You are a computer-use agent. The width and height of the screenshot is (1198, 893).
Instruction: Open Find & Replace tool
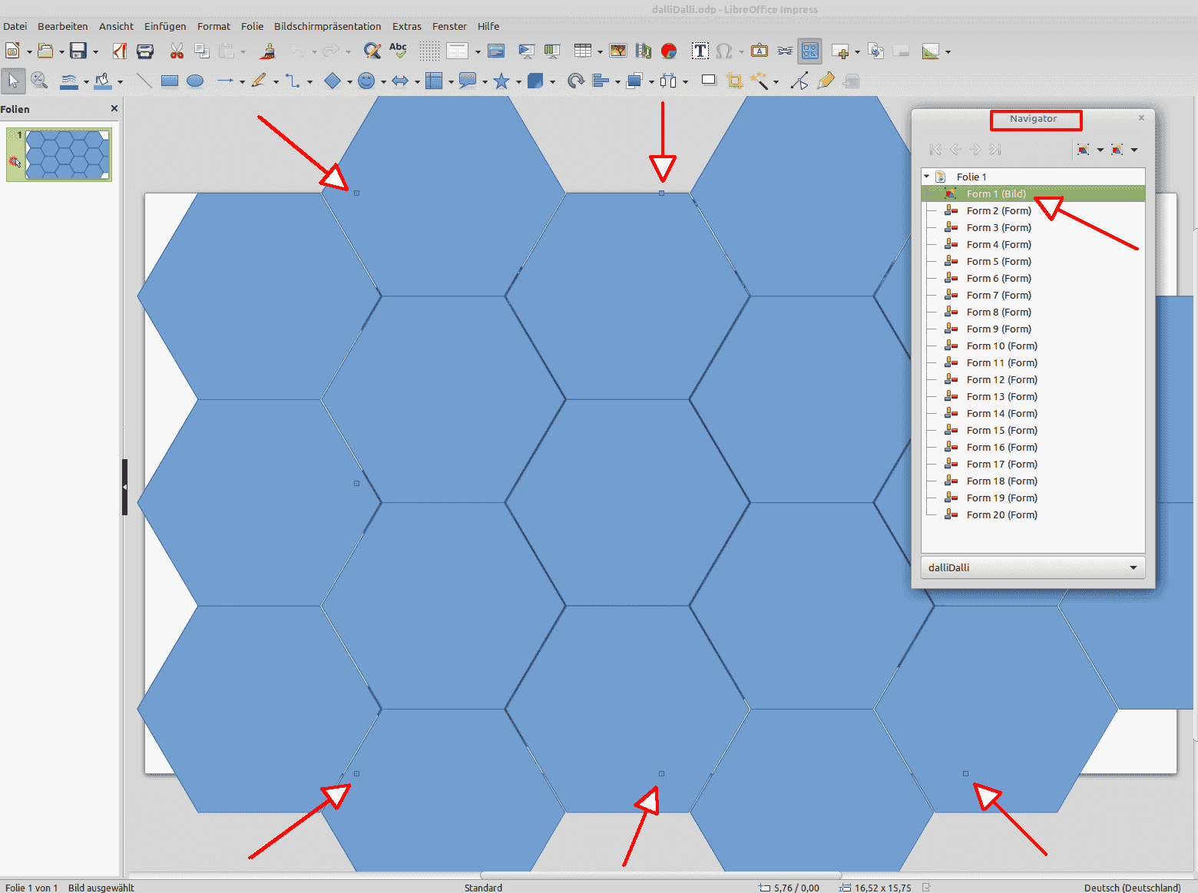click(x=372, y=51)
